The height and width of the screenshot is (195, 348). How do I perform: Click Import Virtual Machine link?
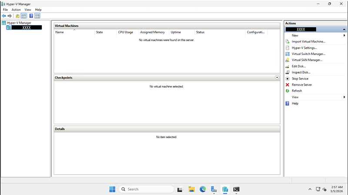pos(308,42)
